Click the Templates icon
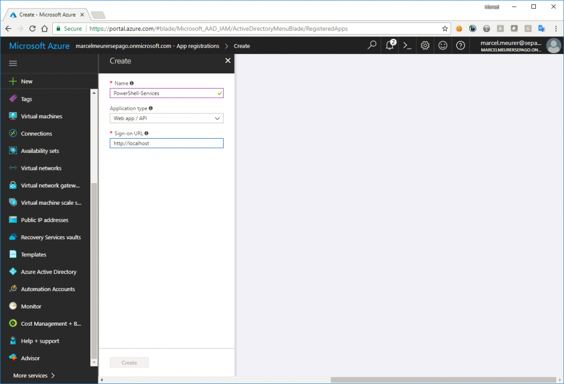Image resolution: width=564 pixels, height=384 pixels. coord(13,254)
